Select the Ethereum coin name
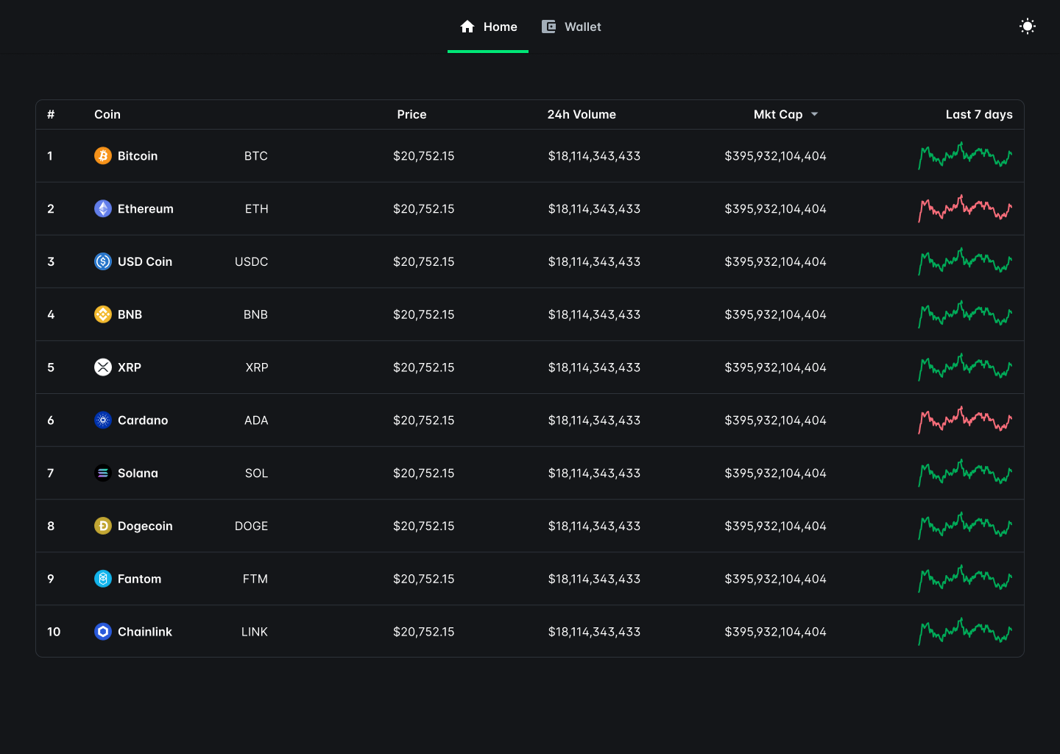Screen dimensions: 1060x754 (x=146, y=208)
